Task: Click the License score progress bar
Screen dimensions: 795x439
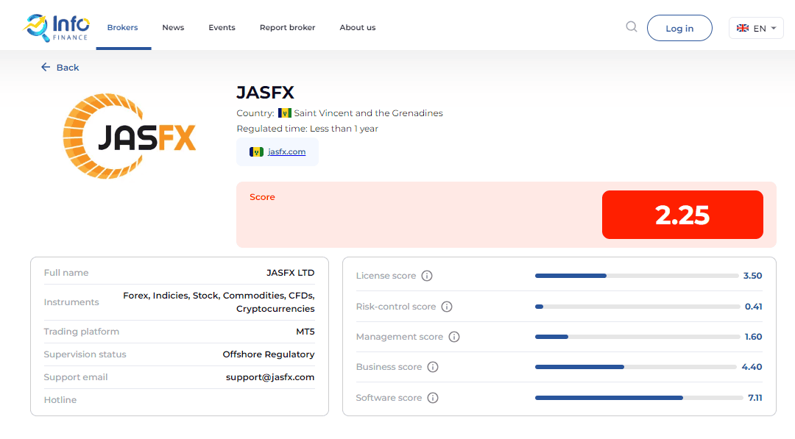Action: (637, 276)
